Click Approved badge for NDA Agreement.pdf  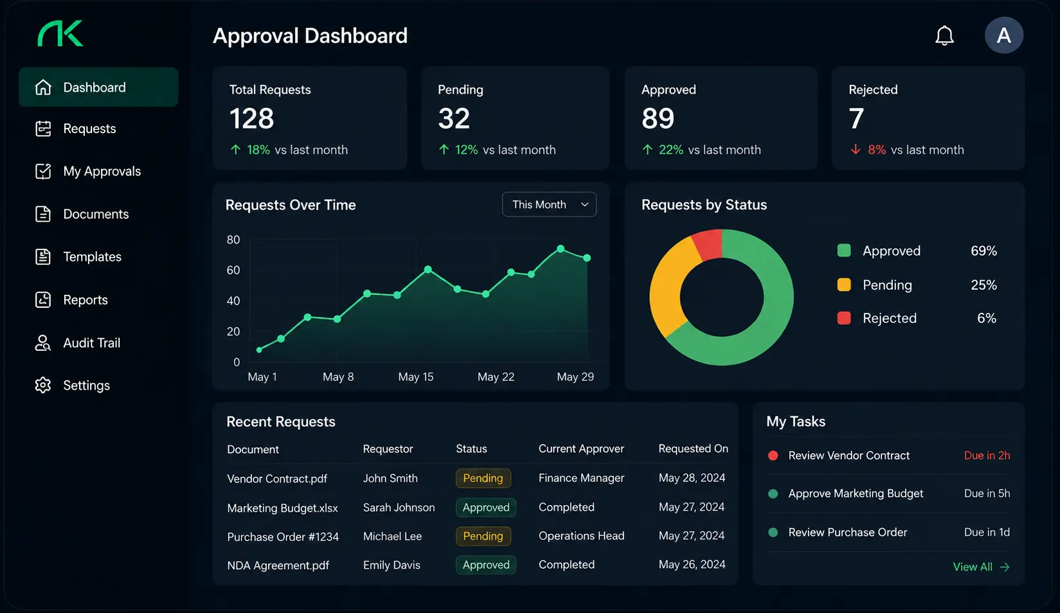tap(486, 565)
